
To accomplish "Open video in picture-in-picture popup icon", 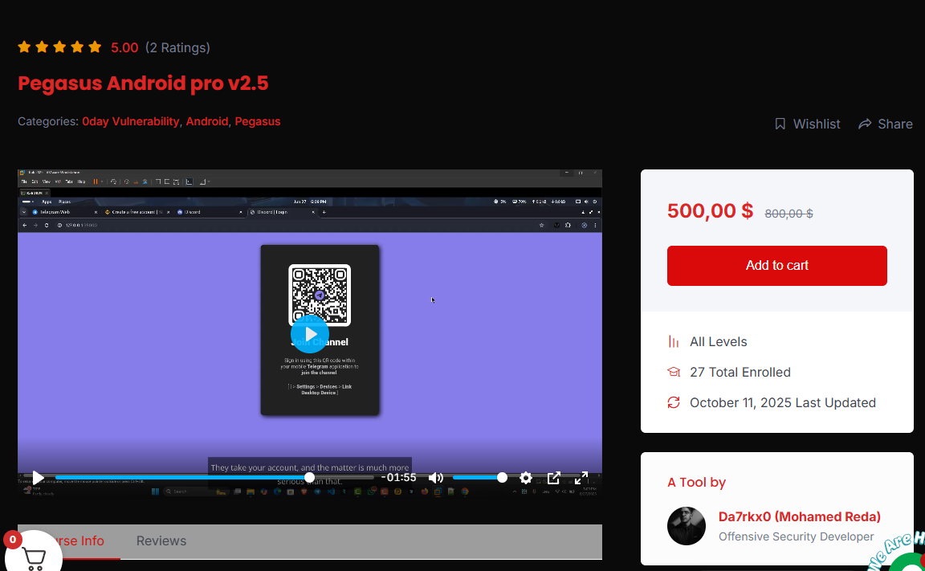I will pyautogui.click(x=553, y=478).
